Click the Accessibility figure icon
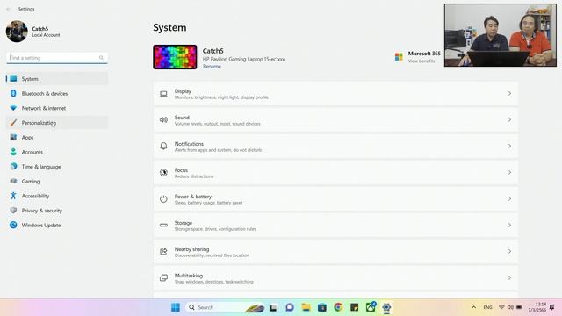The image size is (562, 316). tap(13, 196)
